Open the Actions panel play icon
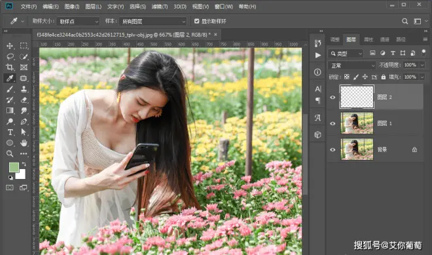Viewport: 432px width, 255px height. click(x=317, y=55)
